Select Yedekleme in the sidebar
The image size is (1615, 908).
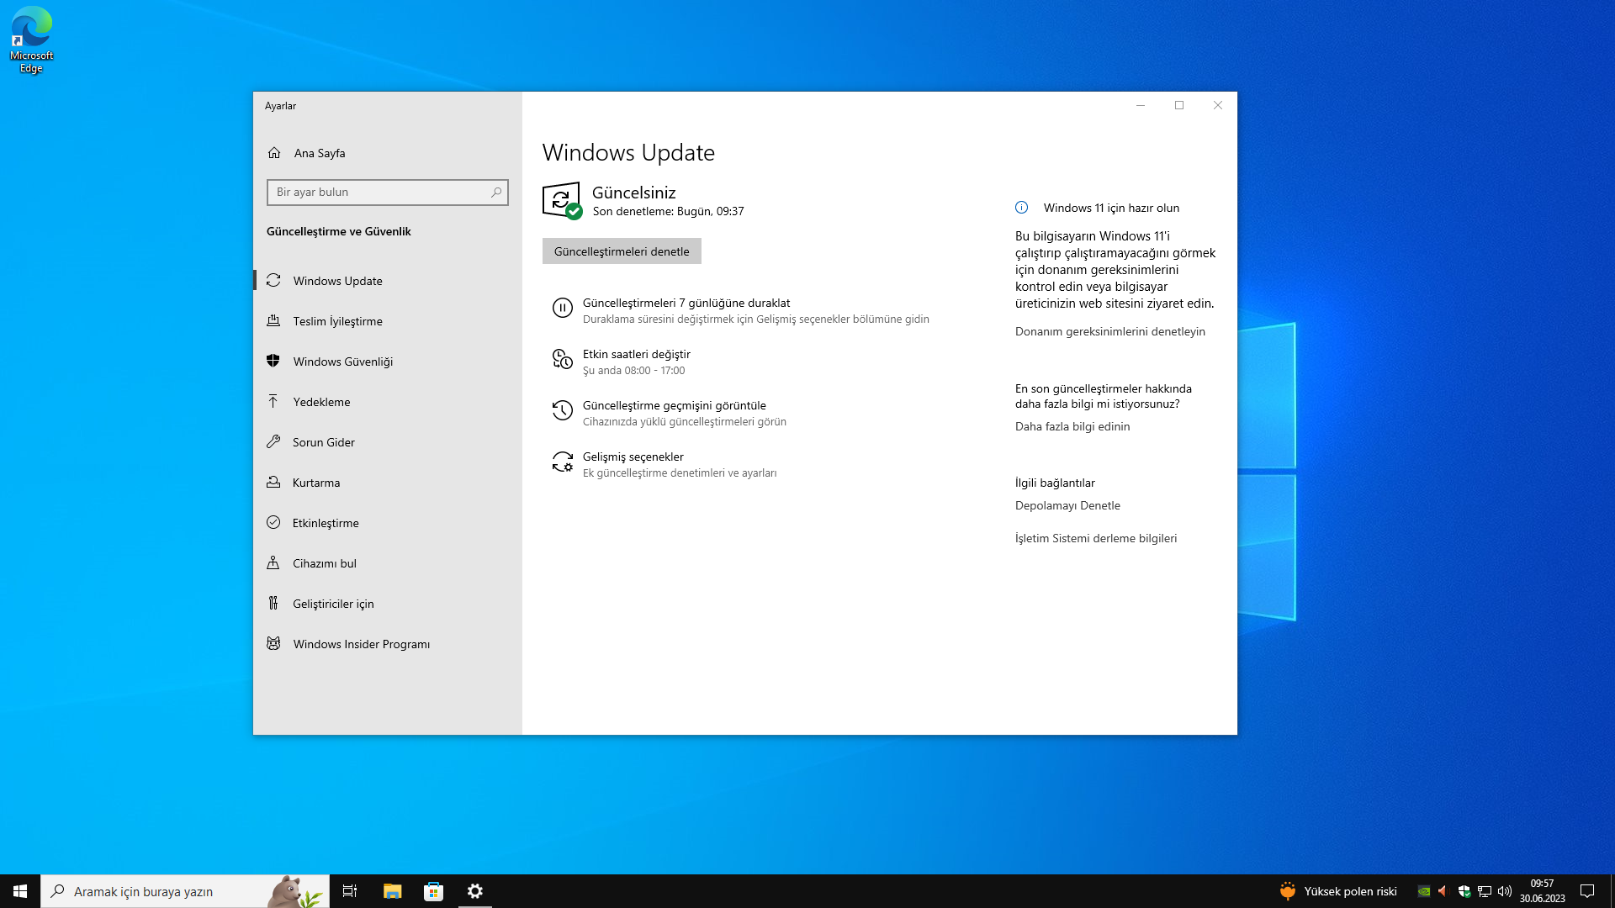321,402
